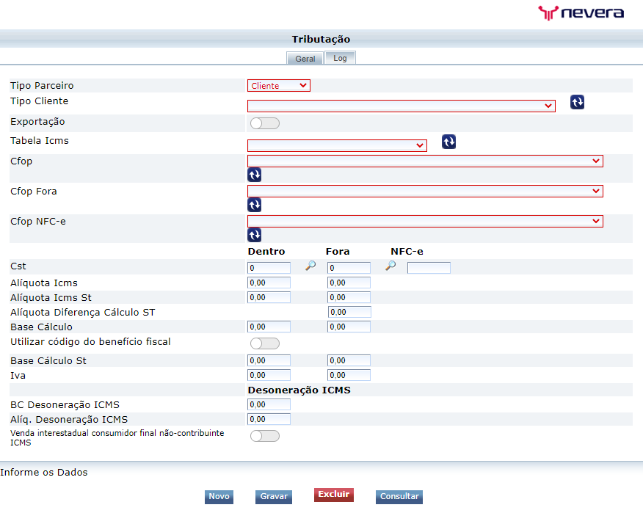
Task: Open the Cfop Fora dropdown
Action: tap(425, 191)
